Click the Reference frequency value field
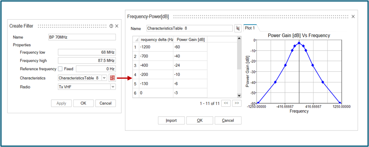This screenshot has width=369, height=147. 96,69
